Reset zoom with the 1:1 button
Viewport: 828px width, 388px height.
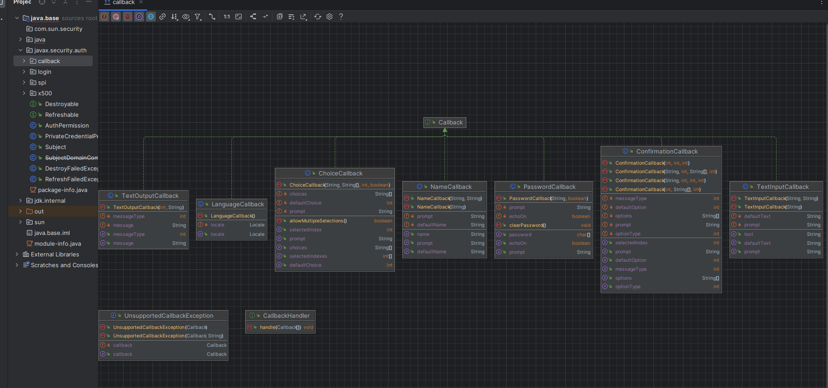pos(227,17)
